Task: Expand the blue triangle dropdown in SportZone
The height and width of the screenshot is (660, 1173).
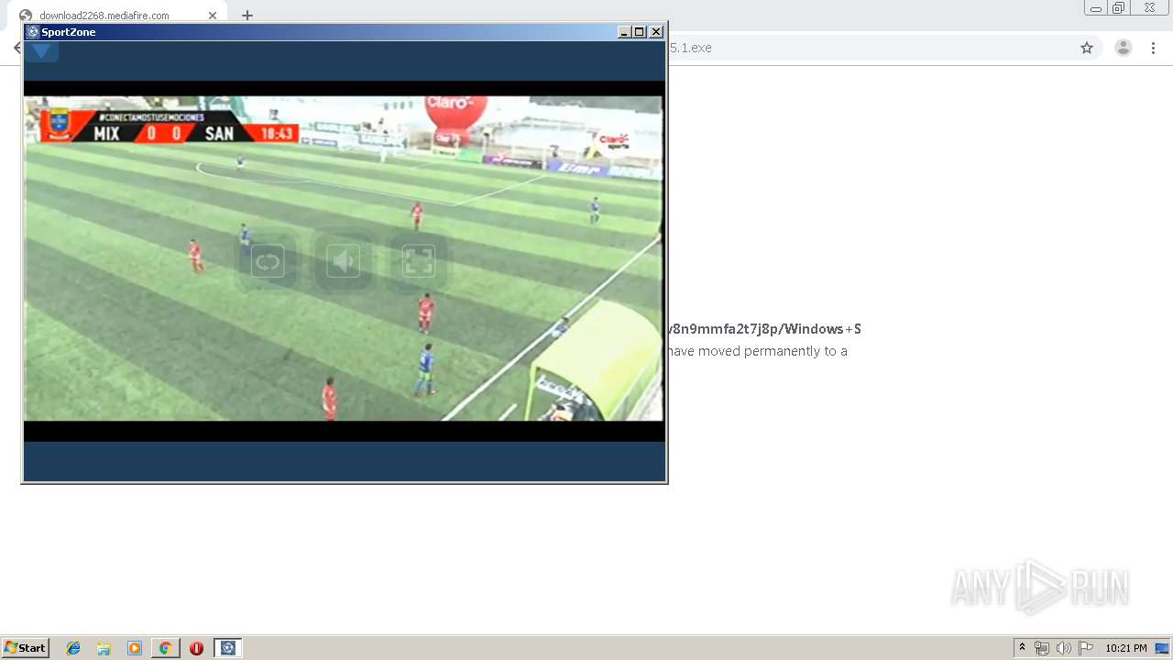Action: 41,51
